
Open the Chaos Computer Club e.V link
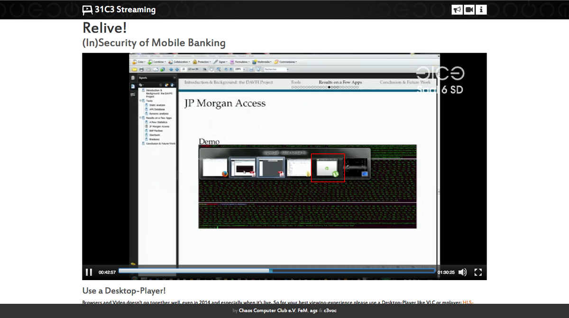coord(267,311)
